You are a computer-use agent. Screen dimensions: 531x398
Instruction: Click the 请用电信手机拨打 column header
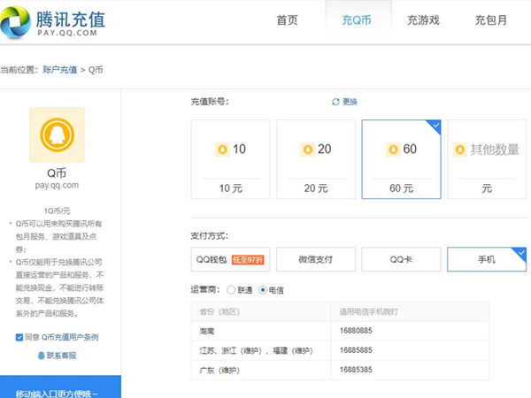pyautogui.click(x=410, y=311)
